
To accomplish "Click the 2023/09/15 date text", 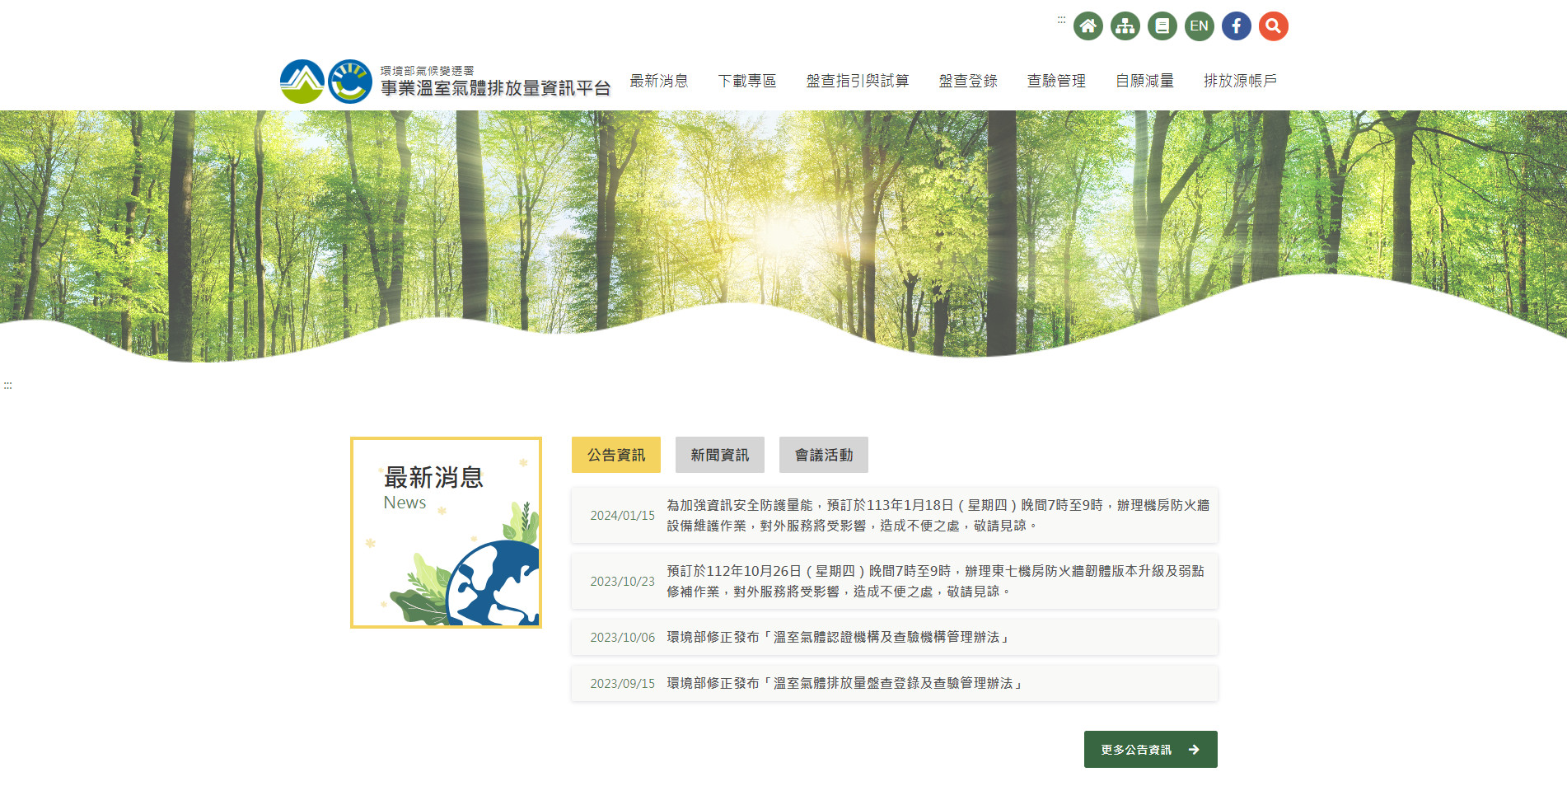I will 622,684.
